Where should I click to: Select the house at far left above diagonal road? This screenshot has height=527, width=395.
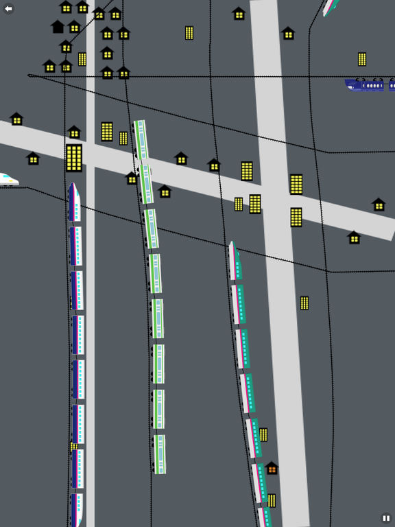16,119
